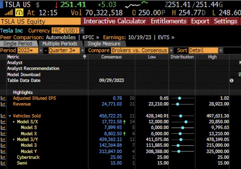This screenshot has width=241, height=169.
Task: Open chart icon for Adjusted Diluted EPS row
Action: pos(3,98)
